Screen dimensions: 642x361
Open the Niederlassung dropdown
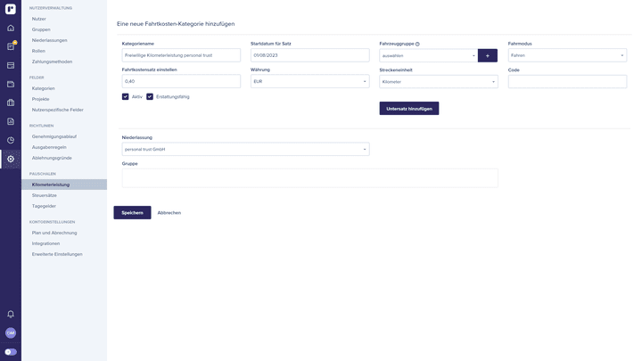pos(245,149)
